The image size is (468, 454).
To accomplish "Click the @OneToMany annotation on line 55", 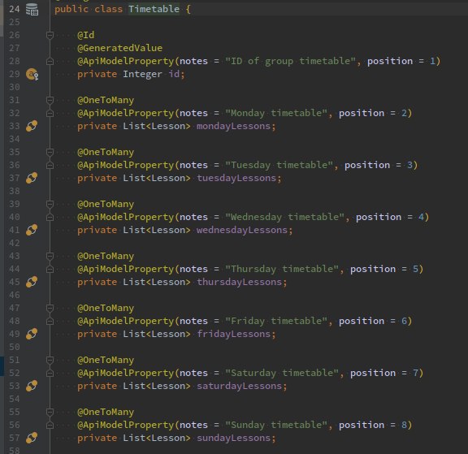I will [106, 412].
